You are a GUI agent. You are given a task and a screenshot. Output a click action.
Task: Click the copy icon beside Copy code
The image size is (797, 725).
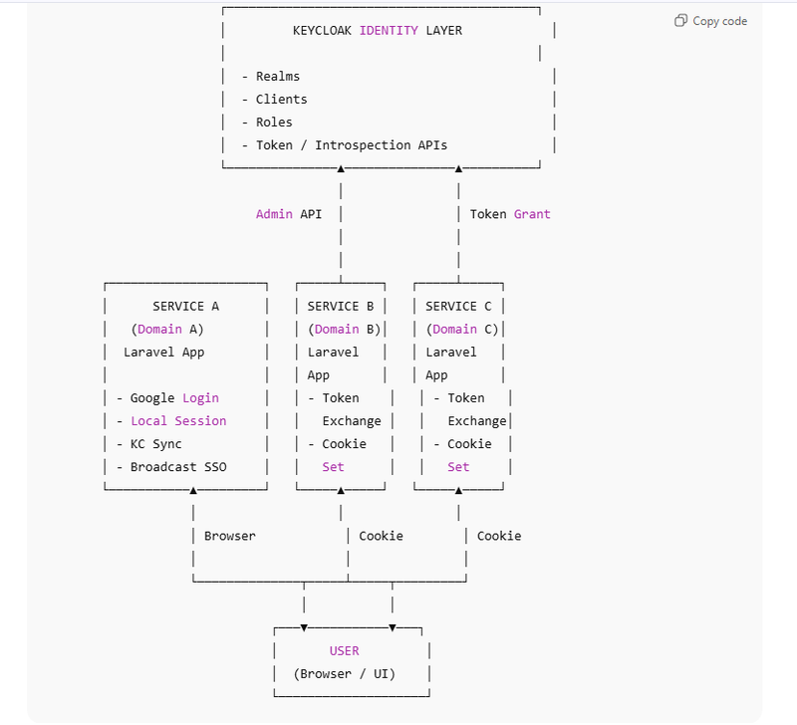point(681,21)
